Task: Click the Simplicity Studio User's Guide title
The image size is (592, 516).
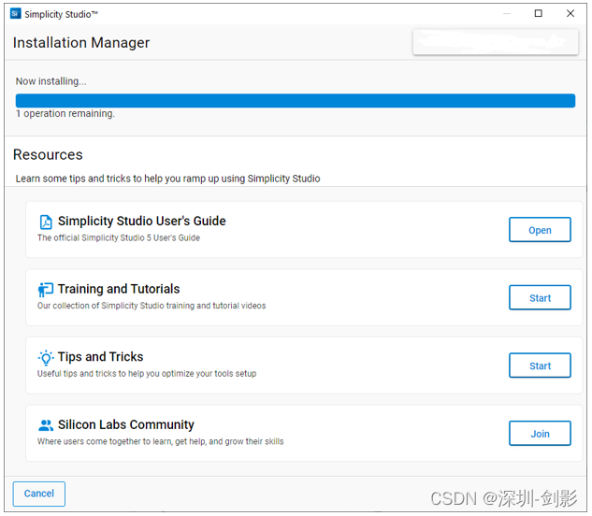Action: click(142, 222)
